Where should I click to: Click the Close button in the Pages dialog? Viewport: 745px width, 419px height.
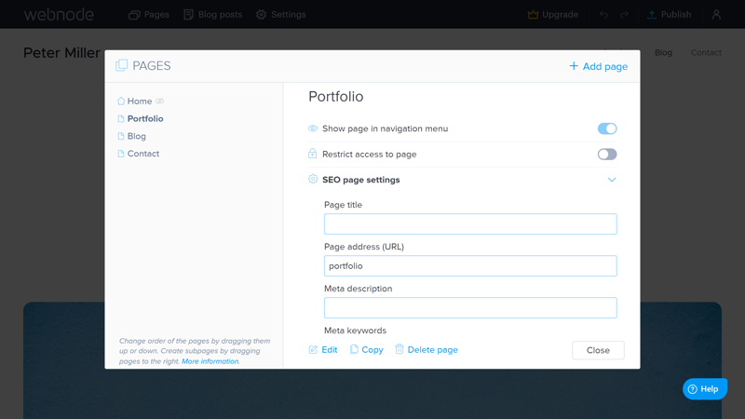pos(598,350)
